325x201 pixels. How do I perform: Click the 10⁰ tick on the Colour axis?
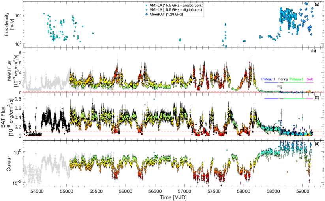click(x=17, y=152)
